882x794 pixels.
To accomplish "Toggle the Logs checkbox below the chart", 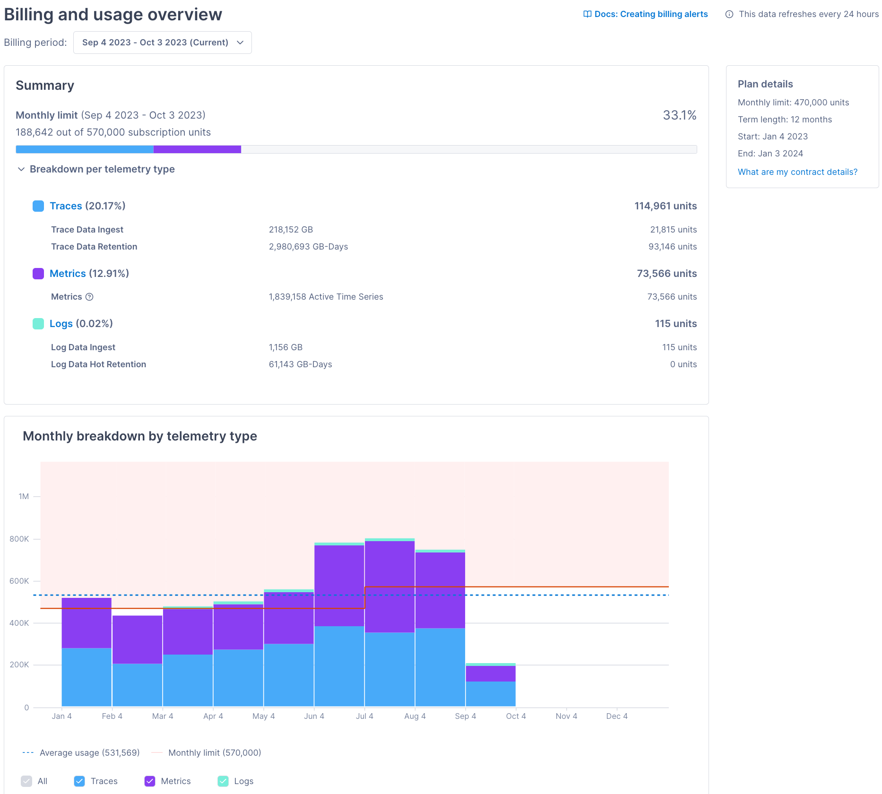I will pyautogui.click(x=223, y=781).
